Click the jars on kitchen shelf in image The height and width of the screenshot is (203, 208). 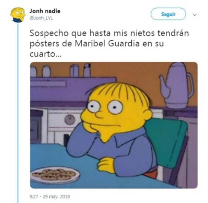(x=60, y=70)
